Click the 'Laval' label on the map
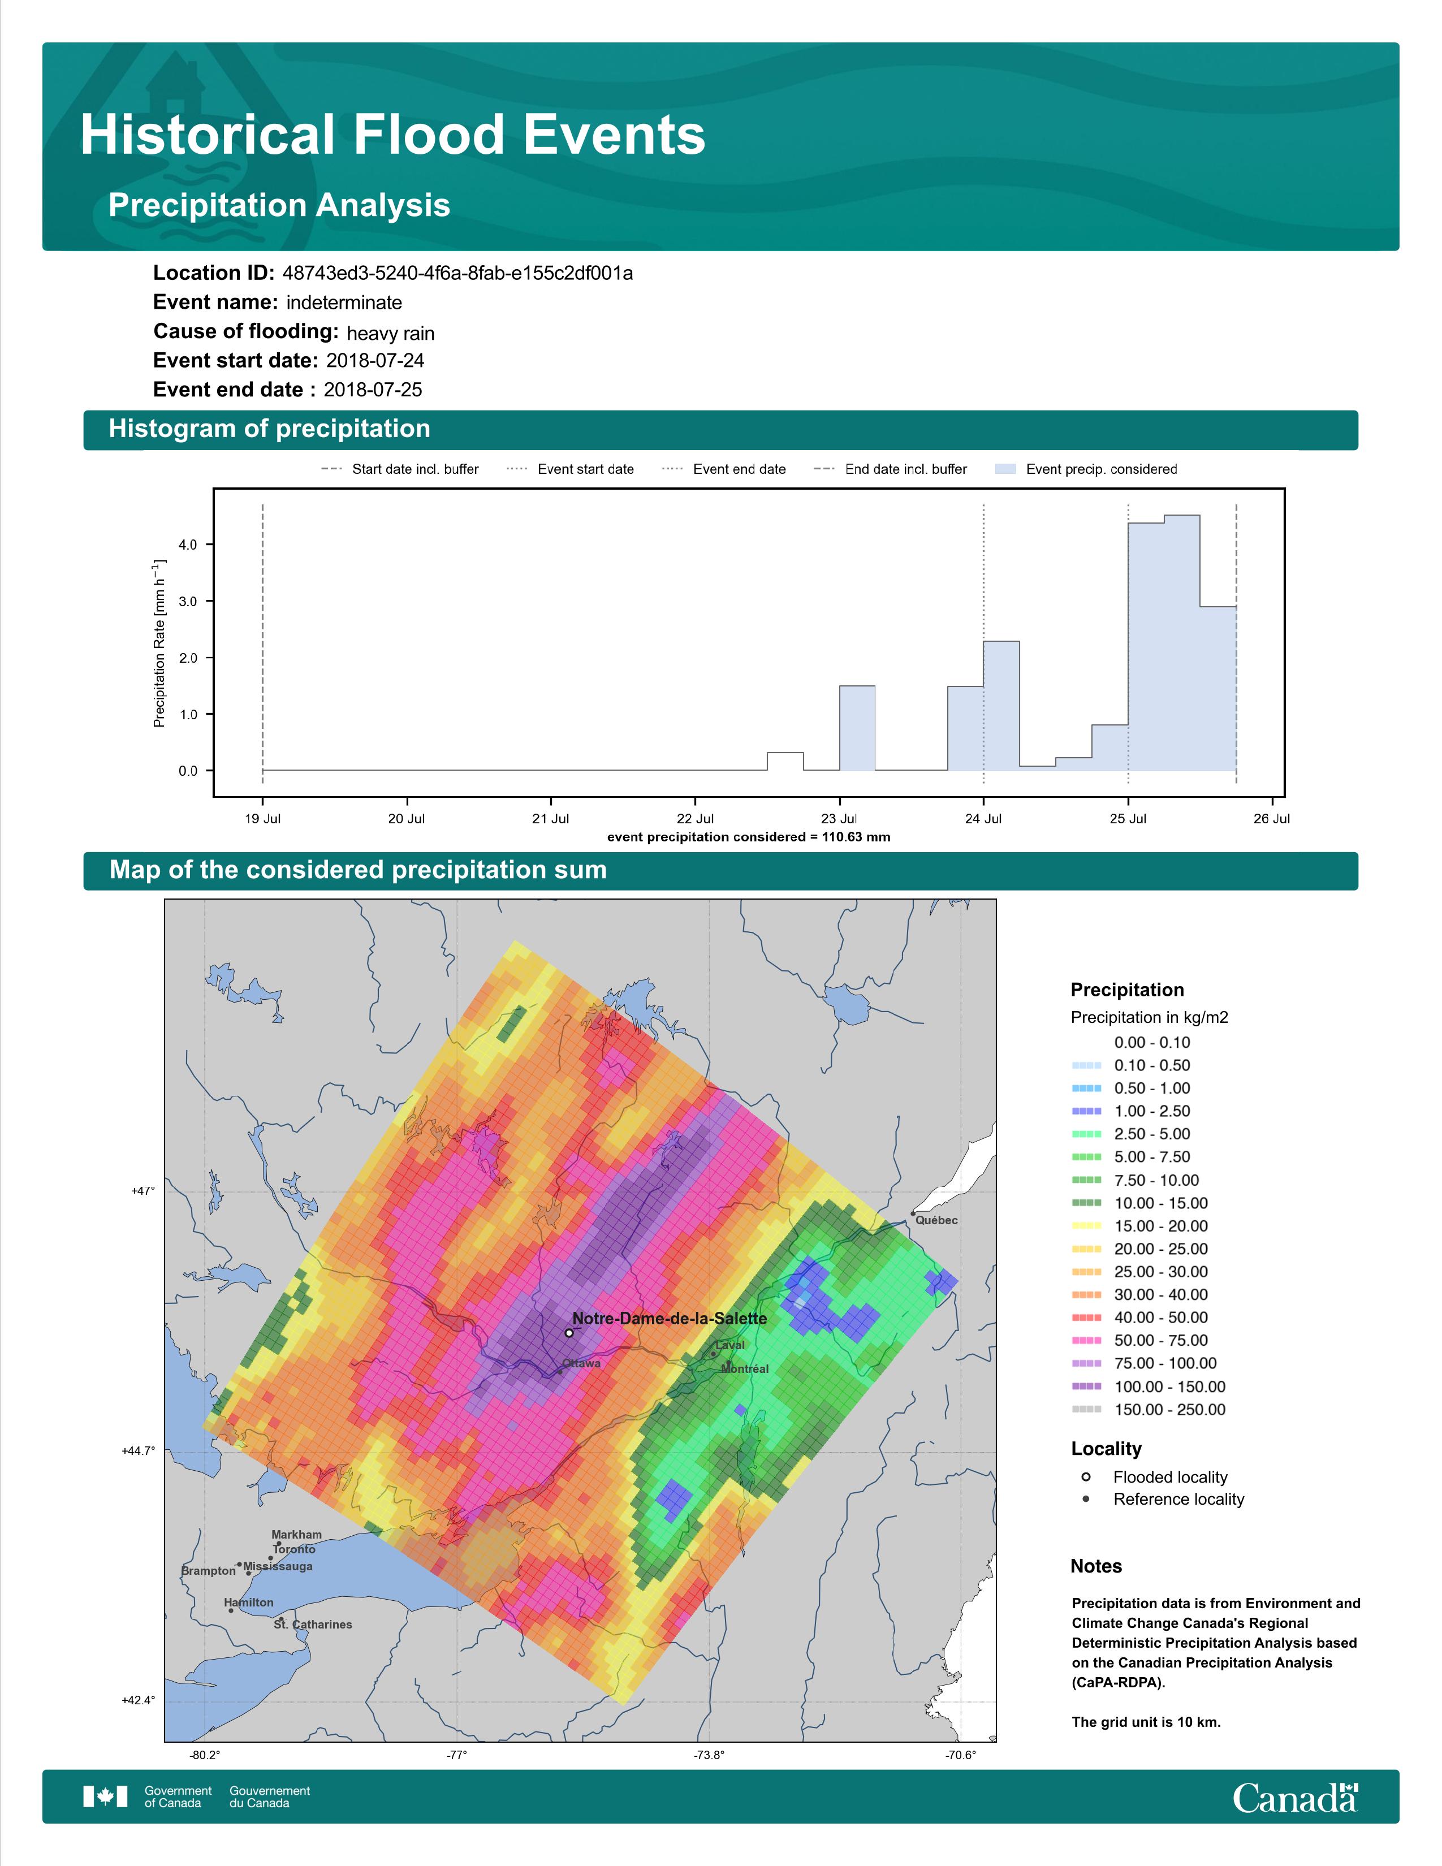This screenshot has height=1866, width=1442. (731, 1345)
